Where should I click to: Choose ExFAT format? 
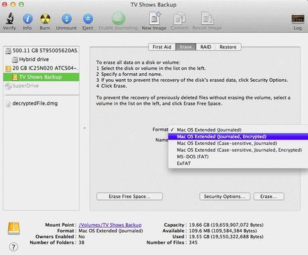[238, 163]
